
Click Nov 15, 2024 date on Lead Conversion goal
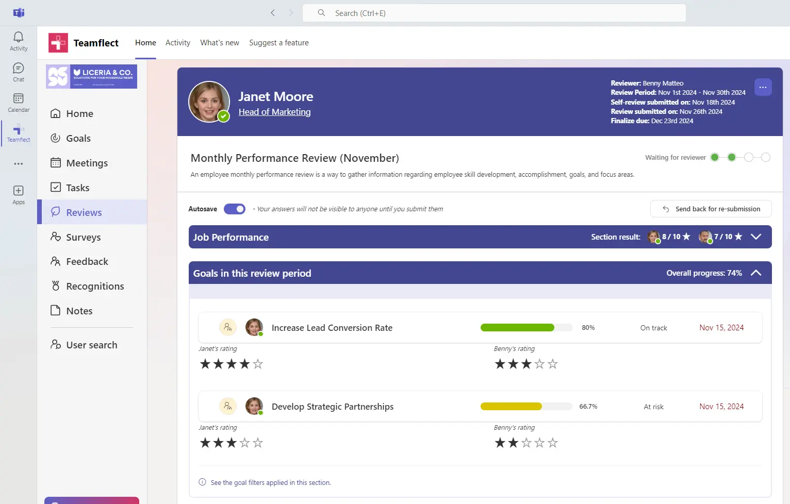pos(721,328)
